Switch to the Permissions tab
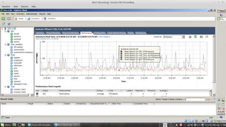Screen dimensions: 226x127 141,33
